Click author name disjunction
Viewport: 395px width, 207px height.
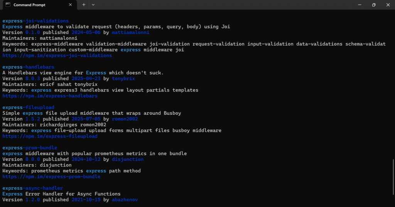click(x=127, y=159)
